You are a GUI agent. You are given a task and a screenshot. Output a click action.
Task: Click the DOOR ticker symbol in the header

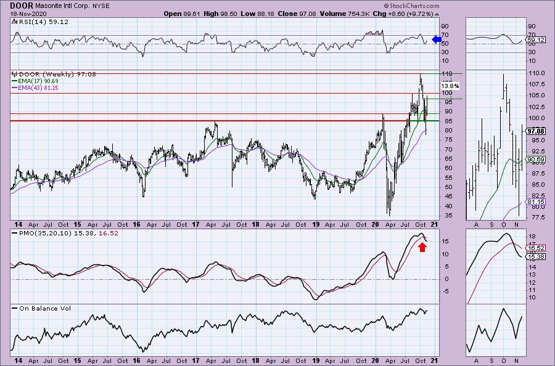click(x=22, y=6)
